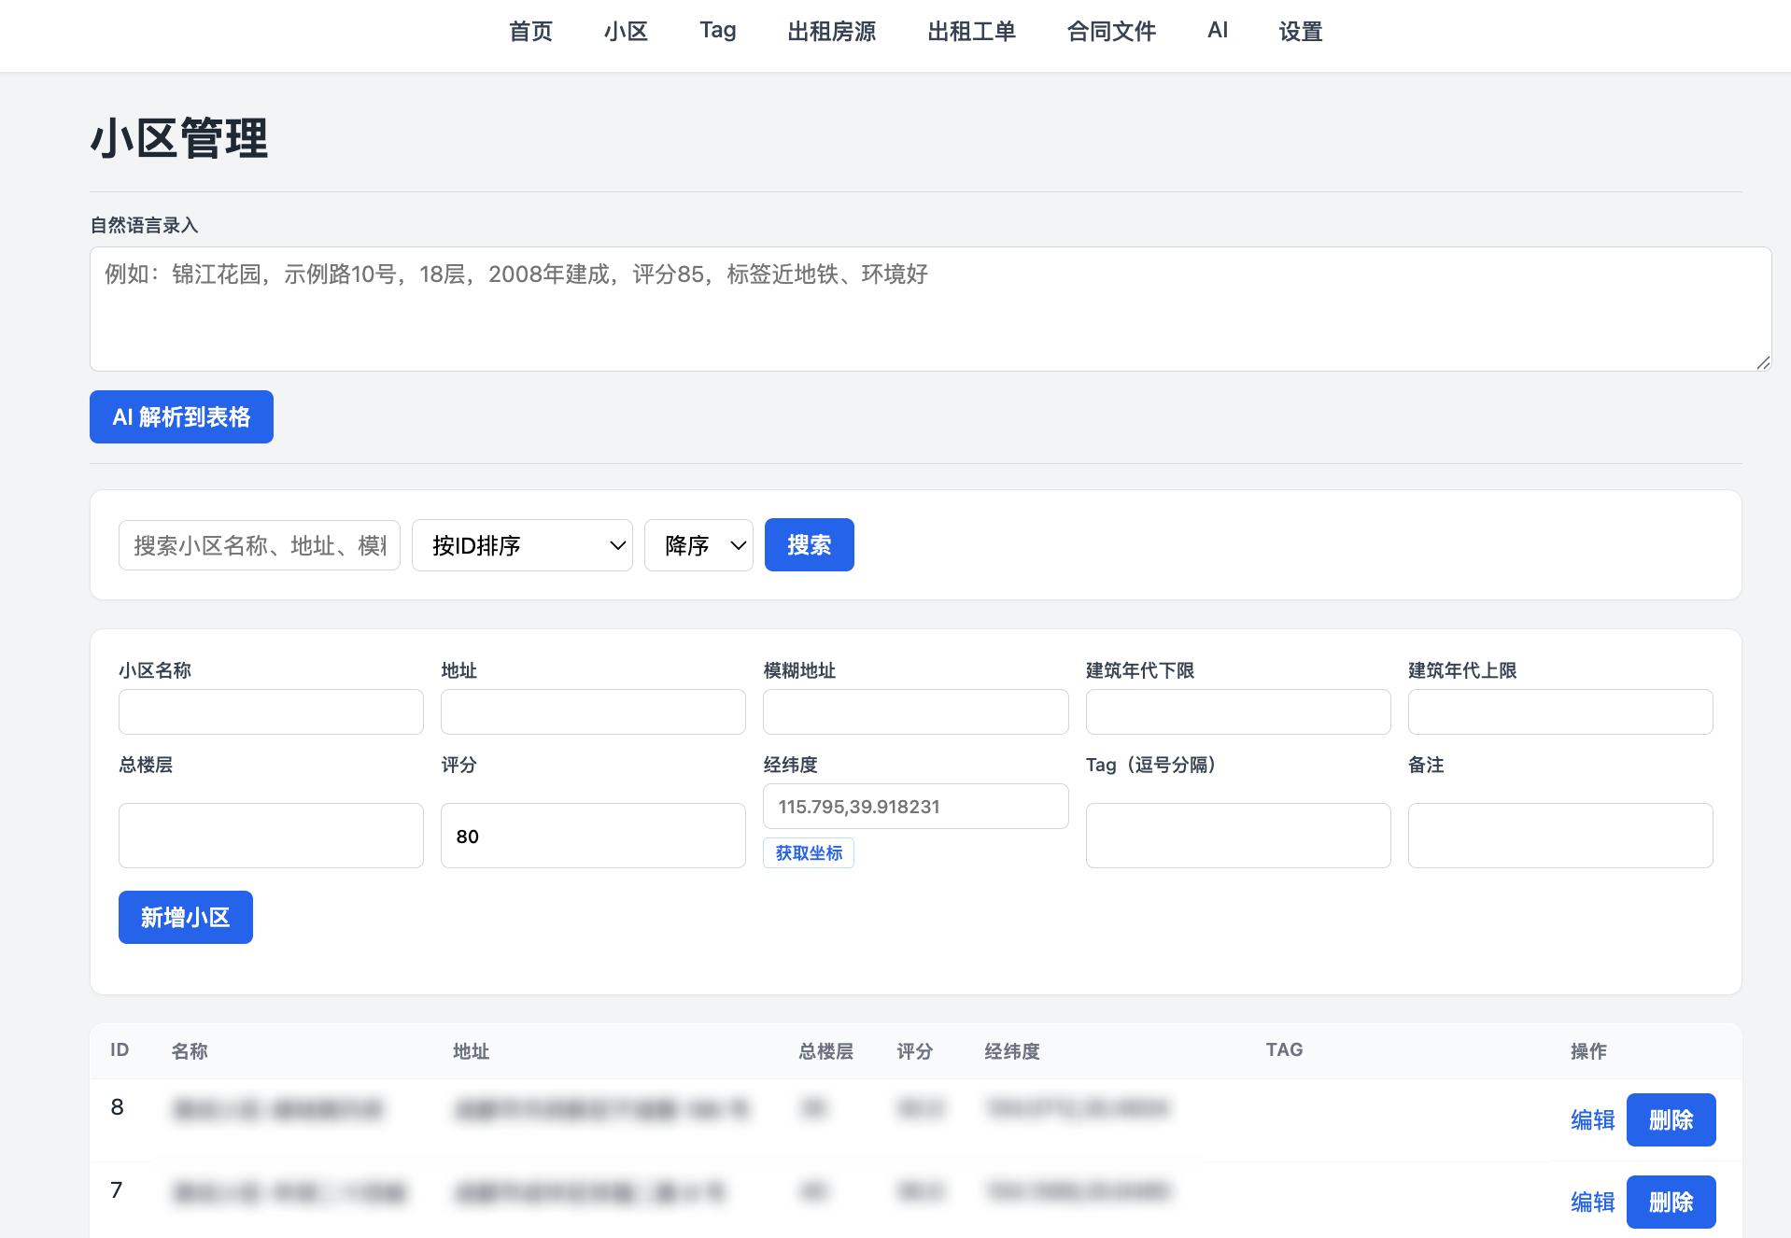Click 编辑 for row ID 8
This screenshot has width=1791, height=1238.
click(1592, 1120)
